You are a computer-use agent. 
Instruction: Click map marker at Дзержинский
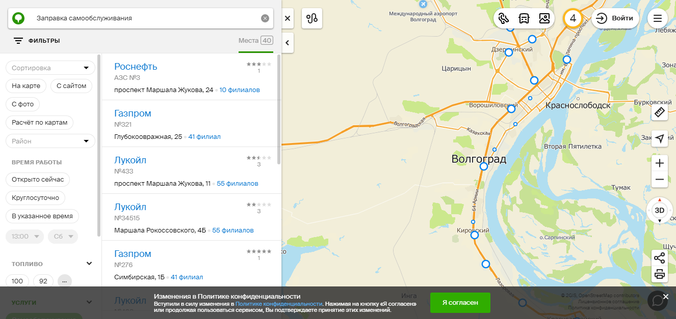[508, 52]
